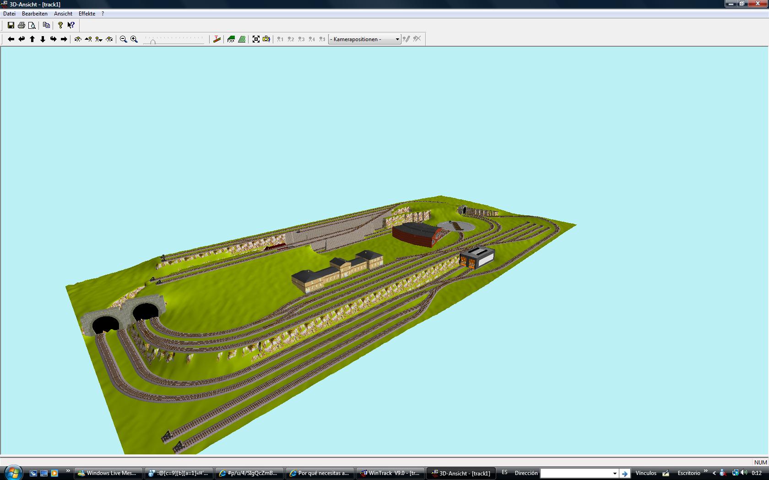Click the zoom slider handle in the toolbar
This screenshot has width=769, height=480.
click(x=153, y=42)
